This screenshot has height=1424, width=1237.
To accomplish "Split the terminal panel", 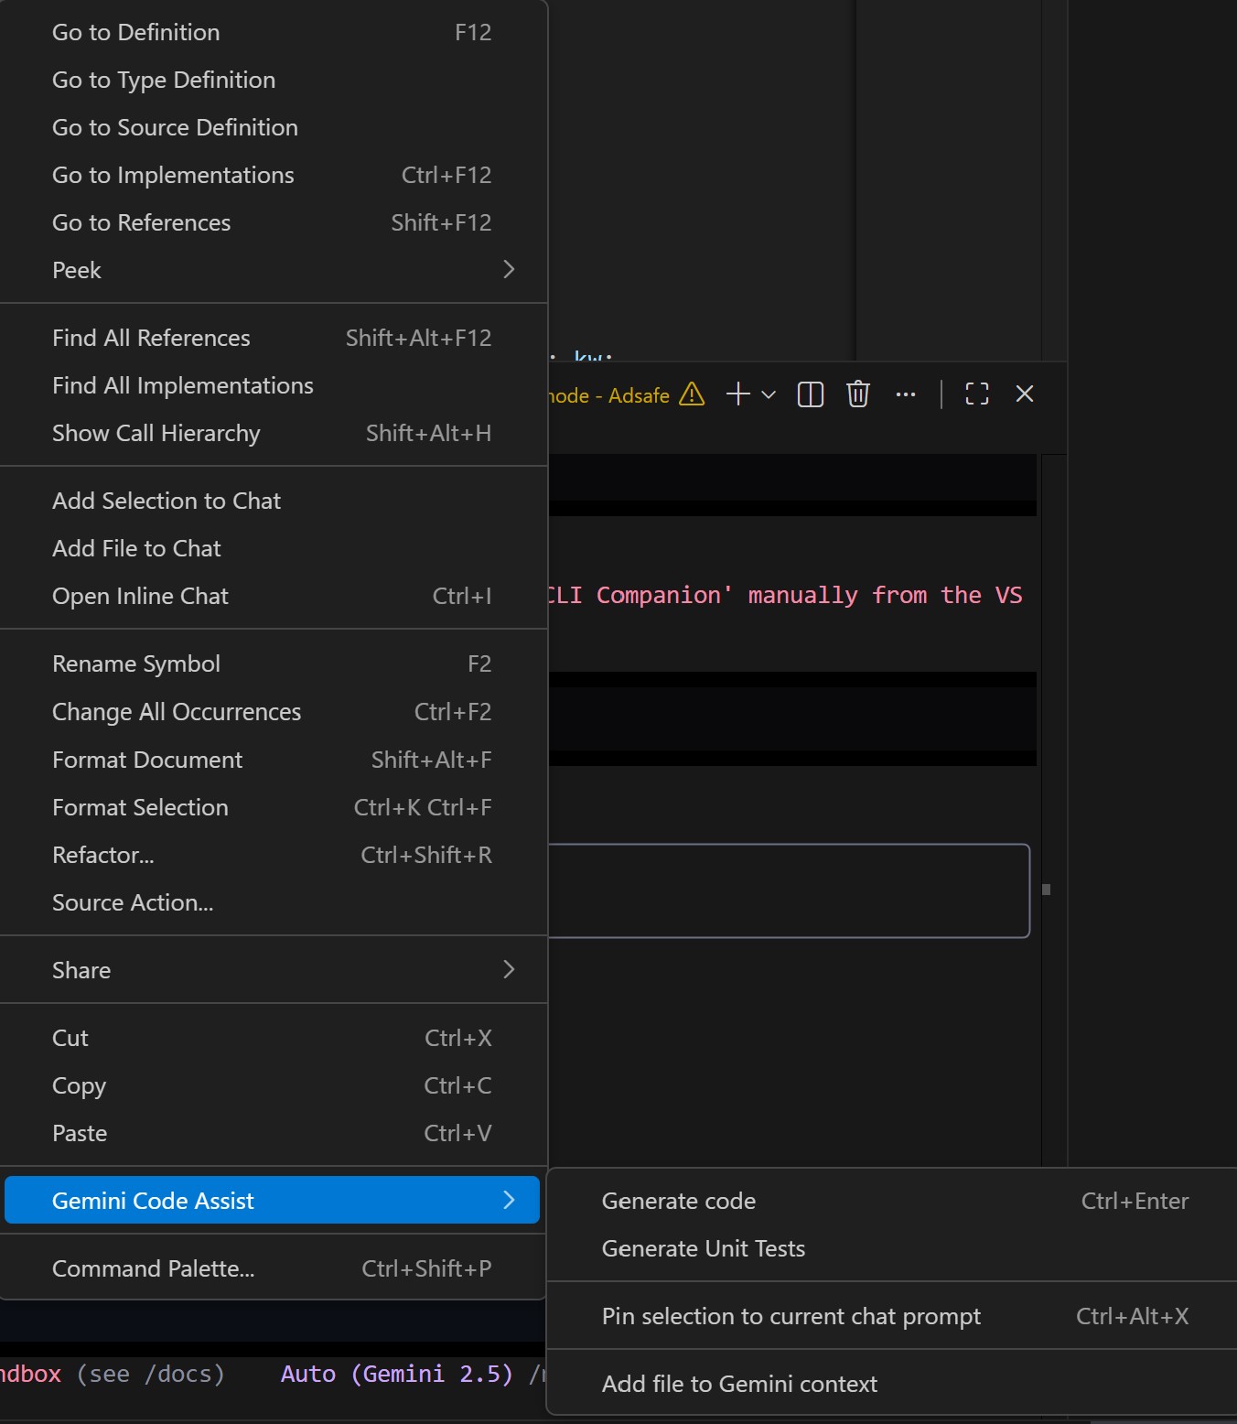I will tap(811, 394).
